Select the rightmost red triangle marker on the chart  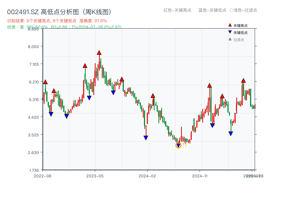pyautogui.click(x=243, y=81)
